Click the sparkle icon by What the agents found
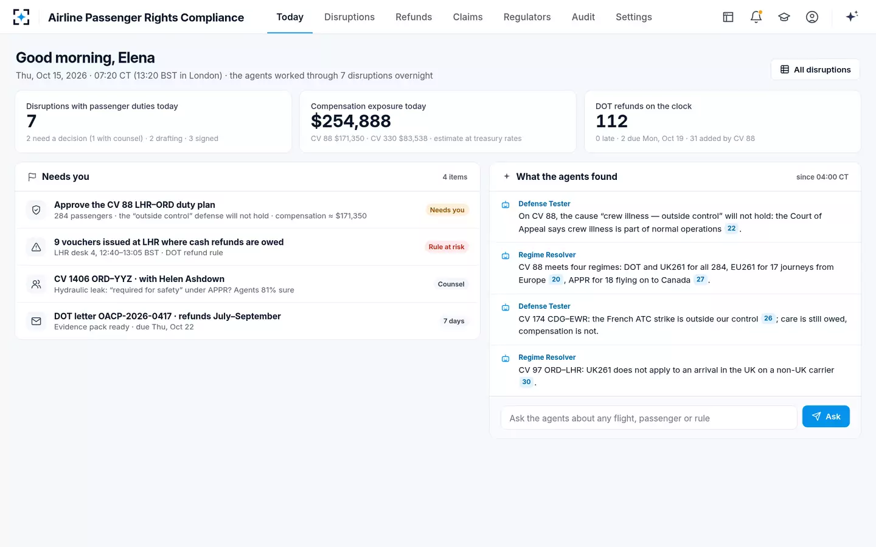876x547 pixels. (507, 176)
